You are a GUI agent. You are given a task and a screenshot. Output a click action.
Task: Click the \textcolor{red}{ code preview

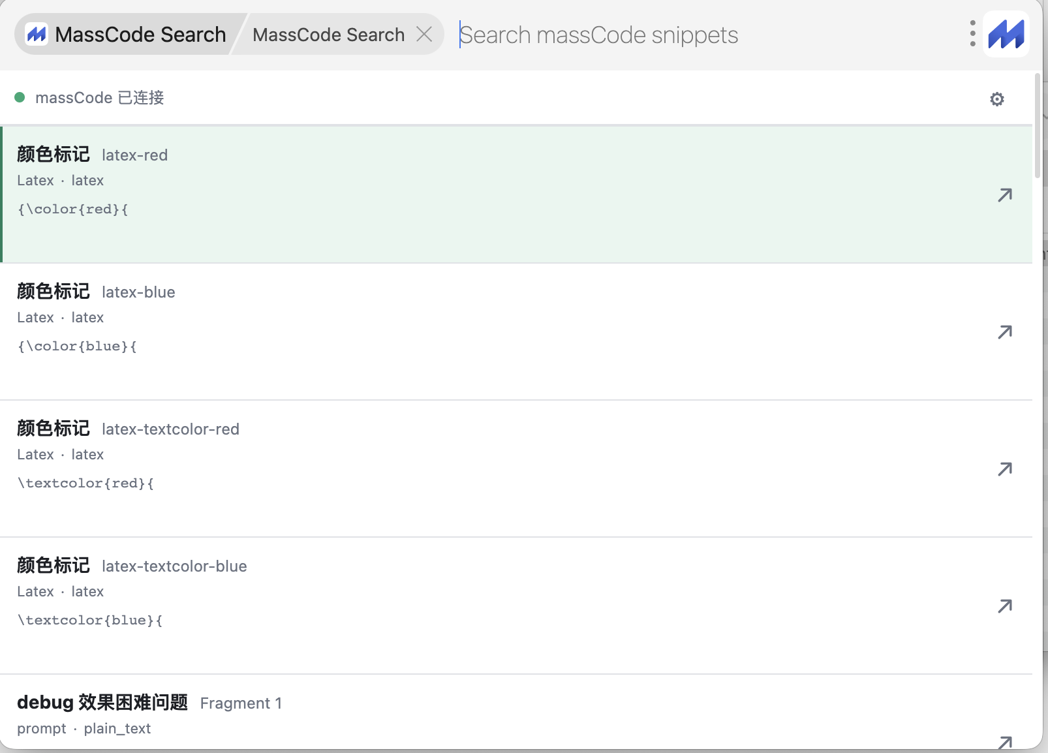tap(85, 483)
